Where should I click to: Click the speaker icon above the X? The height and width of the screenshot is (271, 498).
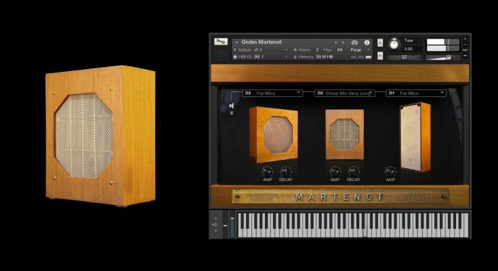232,105
